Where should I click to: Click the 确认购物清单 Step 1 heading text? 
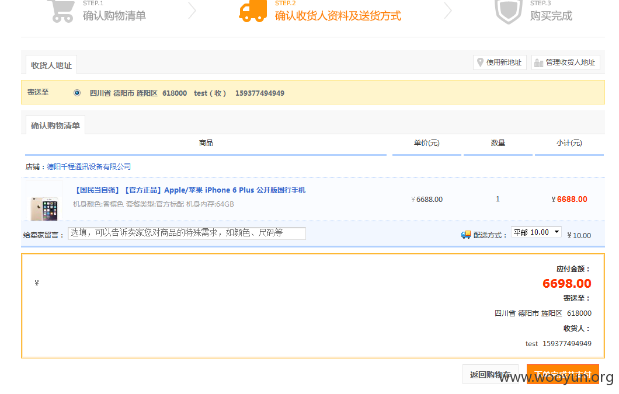114,16
